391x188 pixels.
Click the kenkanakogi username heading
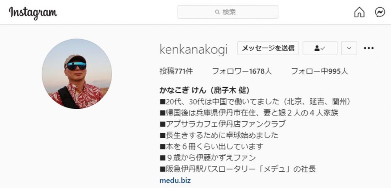tap(194, 49)
